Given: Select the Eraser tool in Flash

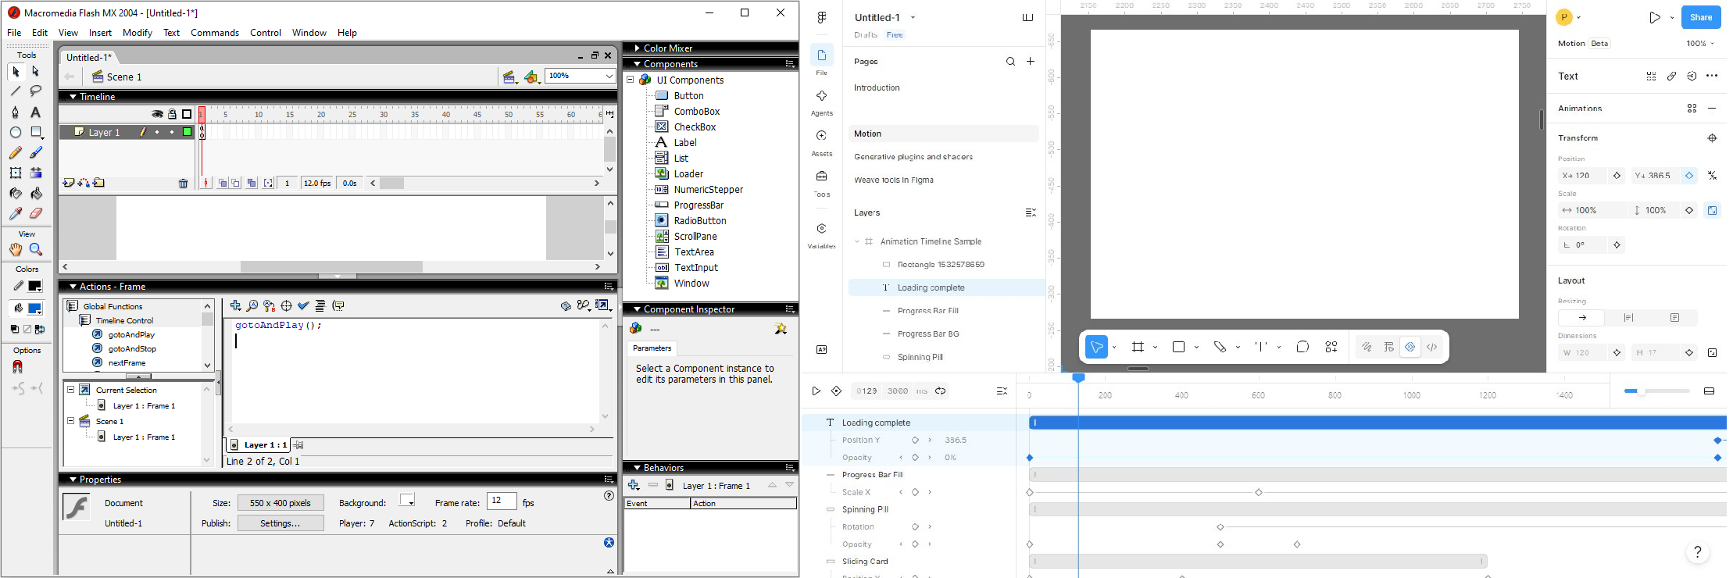Looking at the screenshot, I should click(36, 213).
